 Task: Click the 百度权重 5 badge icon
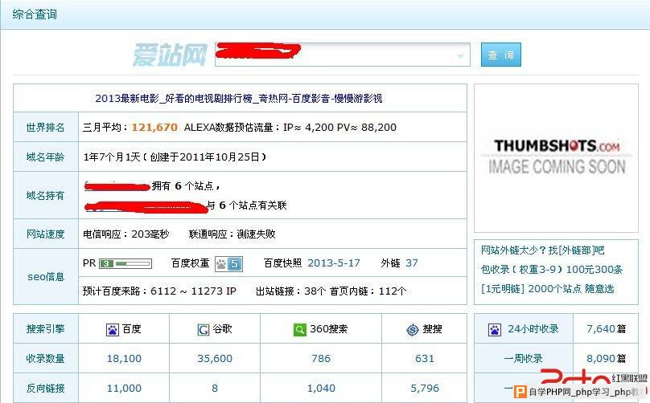(x=228, y=263)
